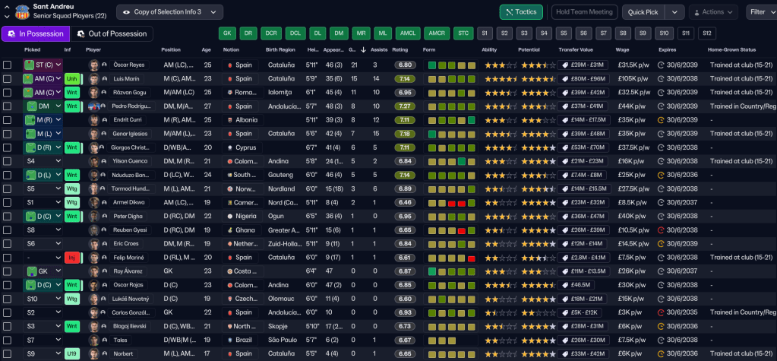Select the checkbox on Roy Álvarez's row

[8, 271]
